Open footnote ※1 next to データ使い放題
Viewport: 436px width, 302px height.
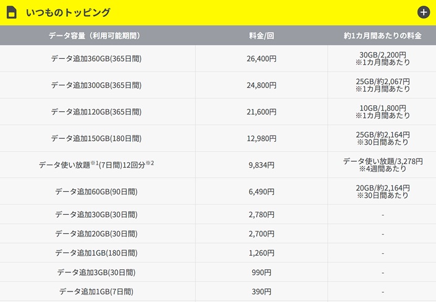95,162
